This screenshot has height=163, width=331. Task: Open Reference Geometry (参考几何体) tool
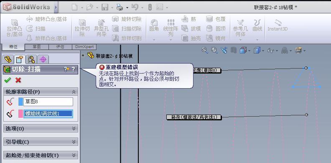(240, 28)
